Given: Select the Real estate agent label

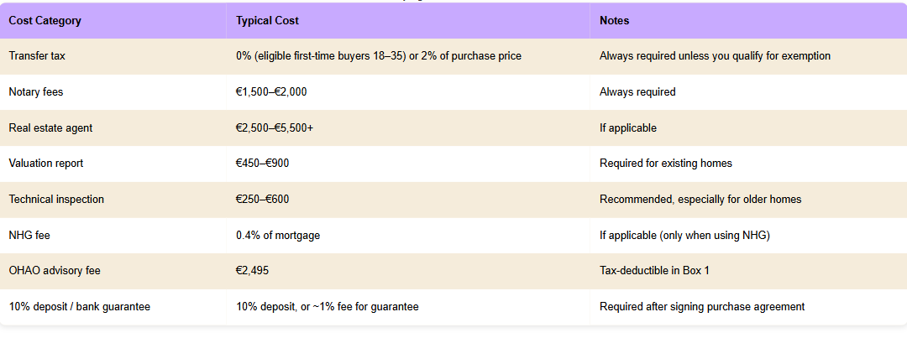Looking at the screenshot, I should pyautogui.click(x=50, y=128).
